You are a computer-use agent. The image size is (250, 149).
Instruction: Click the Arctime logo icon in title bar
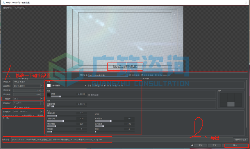[4, 3]
